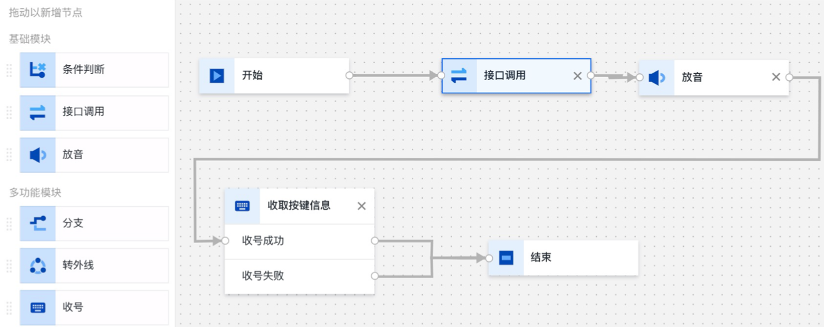This screenshot has width=824, height=327.
Task: Select the 接口调用 icon in sidebar
Action: tap(38, 112)
